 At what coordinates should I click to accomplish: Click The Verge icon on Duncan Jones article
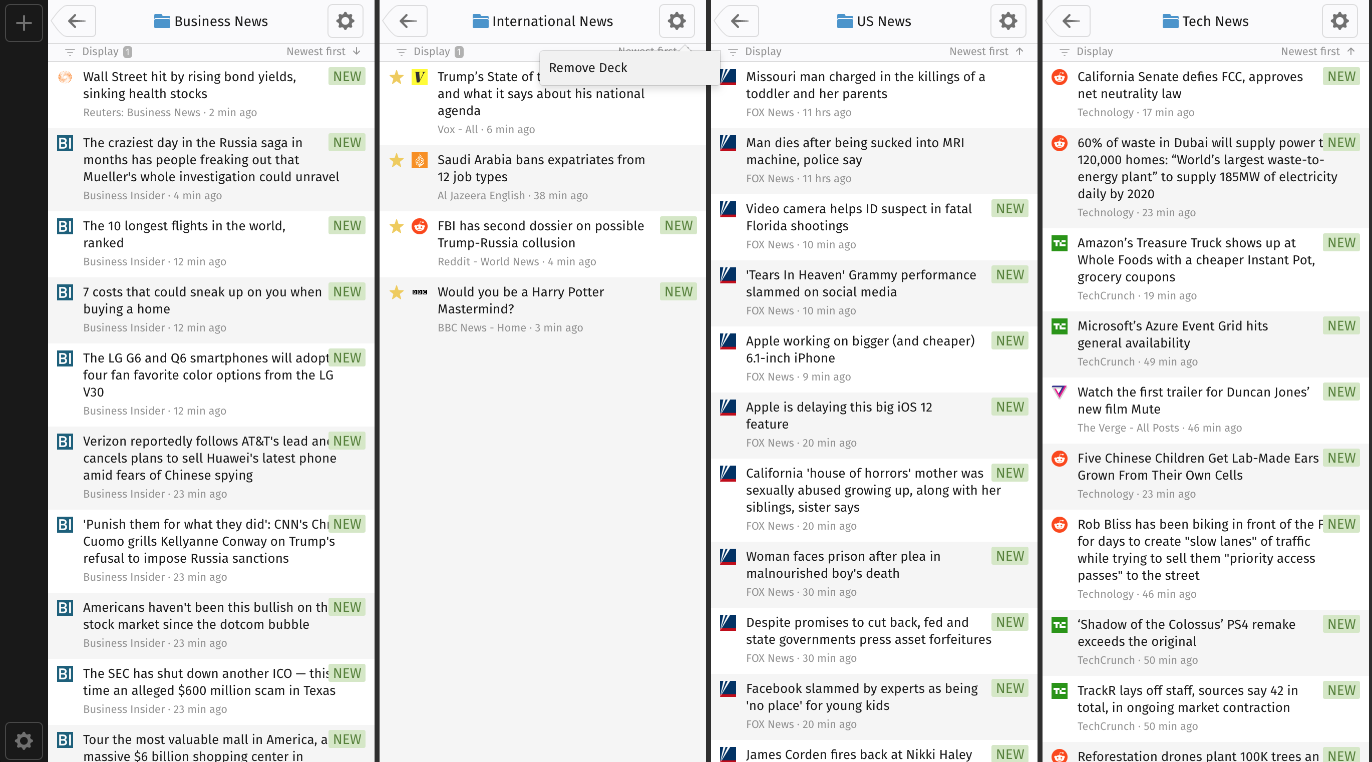[1060, 392]
